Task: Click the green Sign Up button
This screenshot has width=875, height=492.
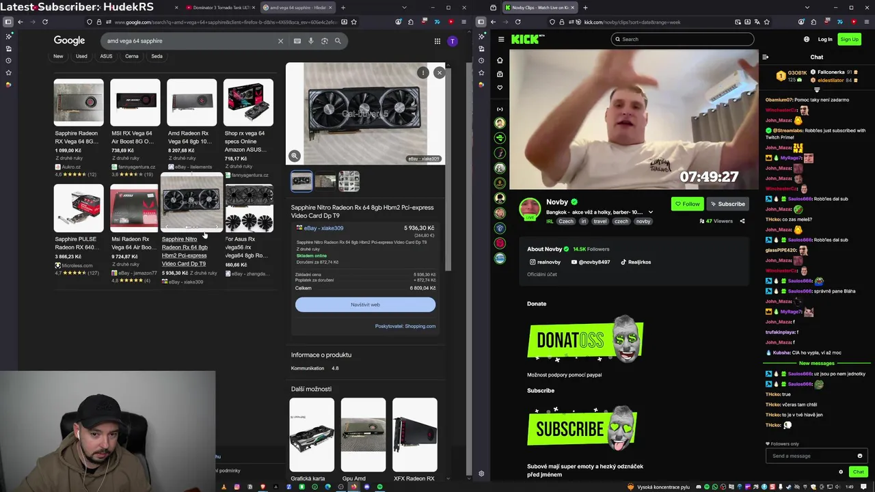Action: tap(849, 40)
